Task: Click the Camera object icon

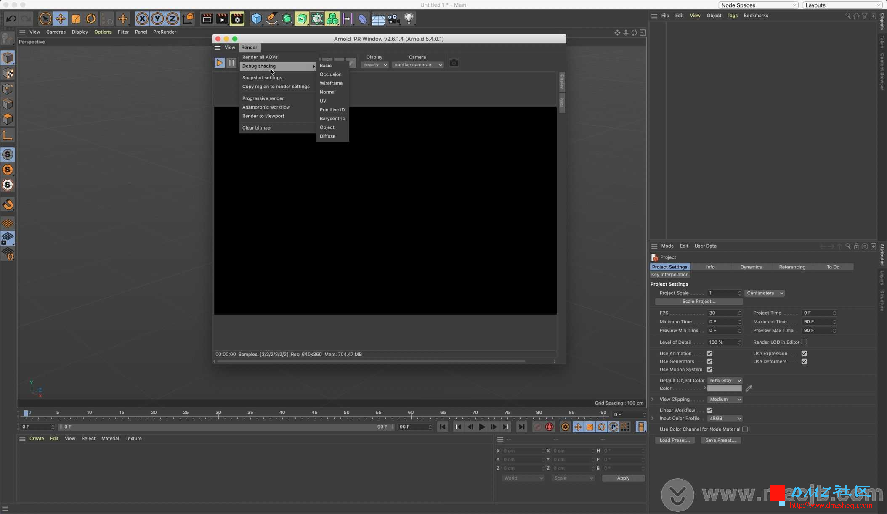Action: (x=393, y=19)
